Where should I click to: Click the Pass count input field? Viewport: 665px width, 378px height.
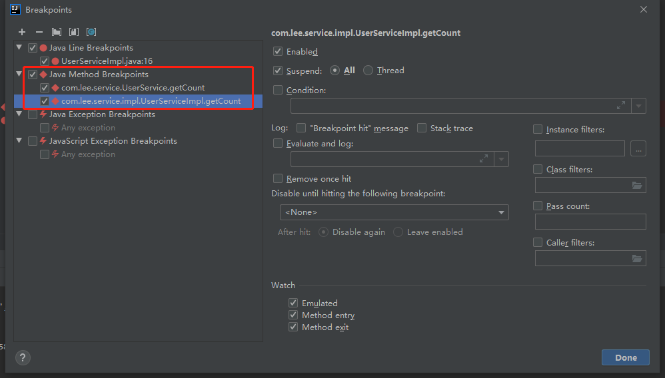click(x=590, y=222)
